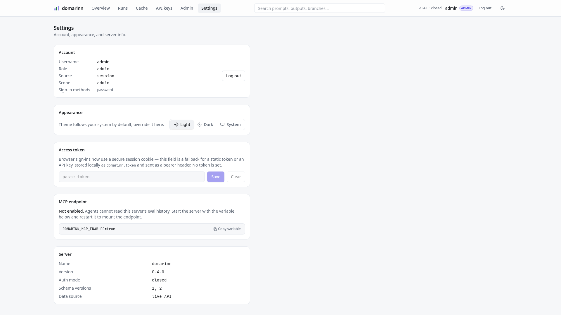Click the Settings page heading
The image size is (561, 315).
coord(64,28)
